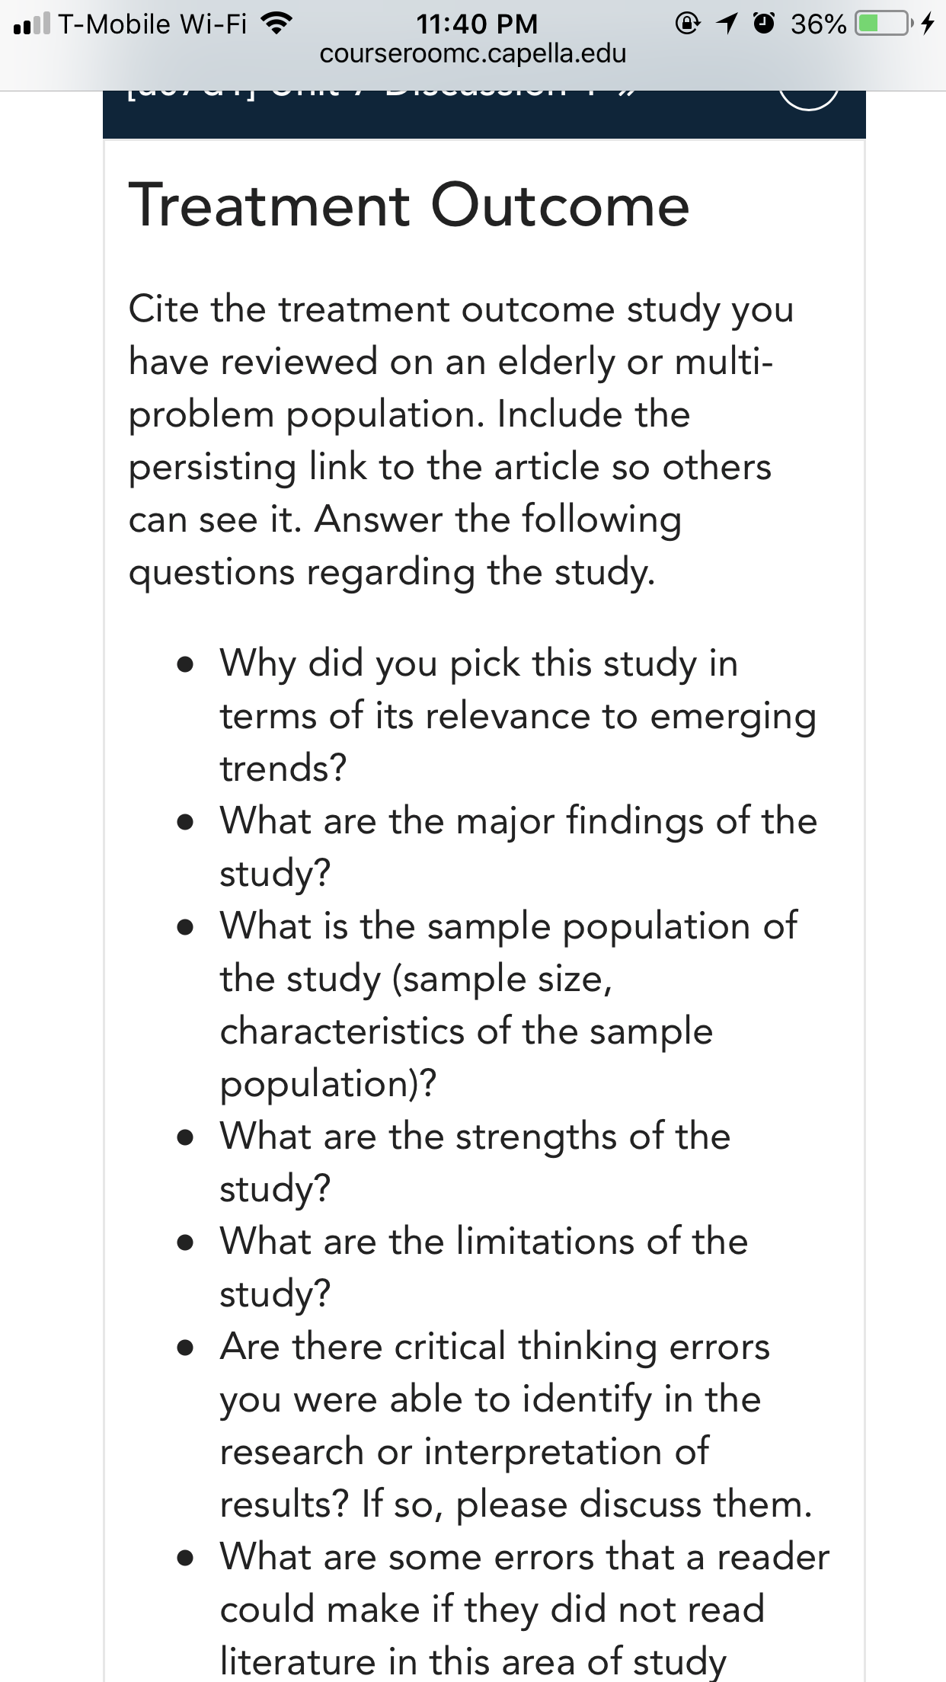Tap the 'major findings of the study' bullet
The image size is (946, 1682).
[x=519, y=846]
